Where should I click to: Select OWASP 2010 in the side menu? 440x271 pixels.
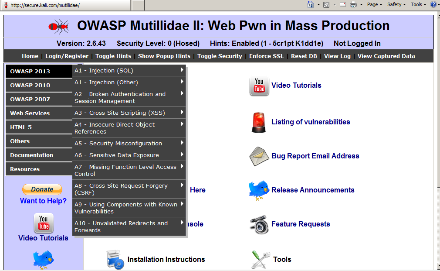tap(39, 86)
